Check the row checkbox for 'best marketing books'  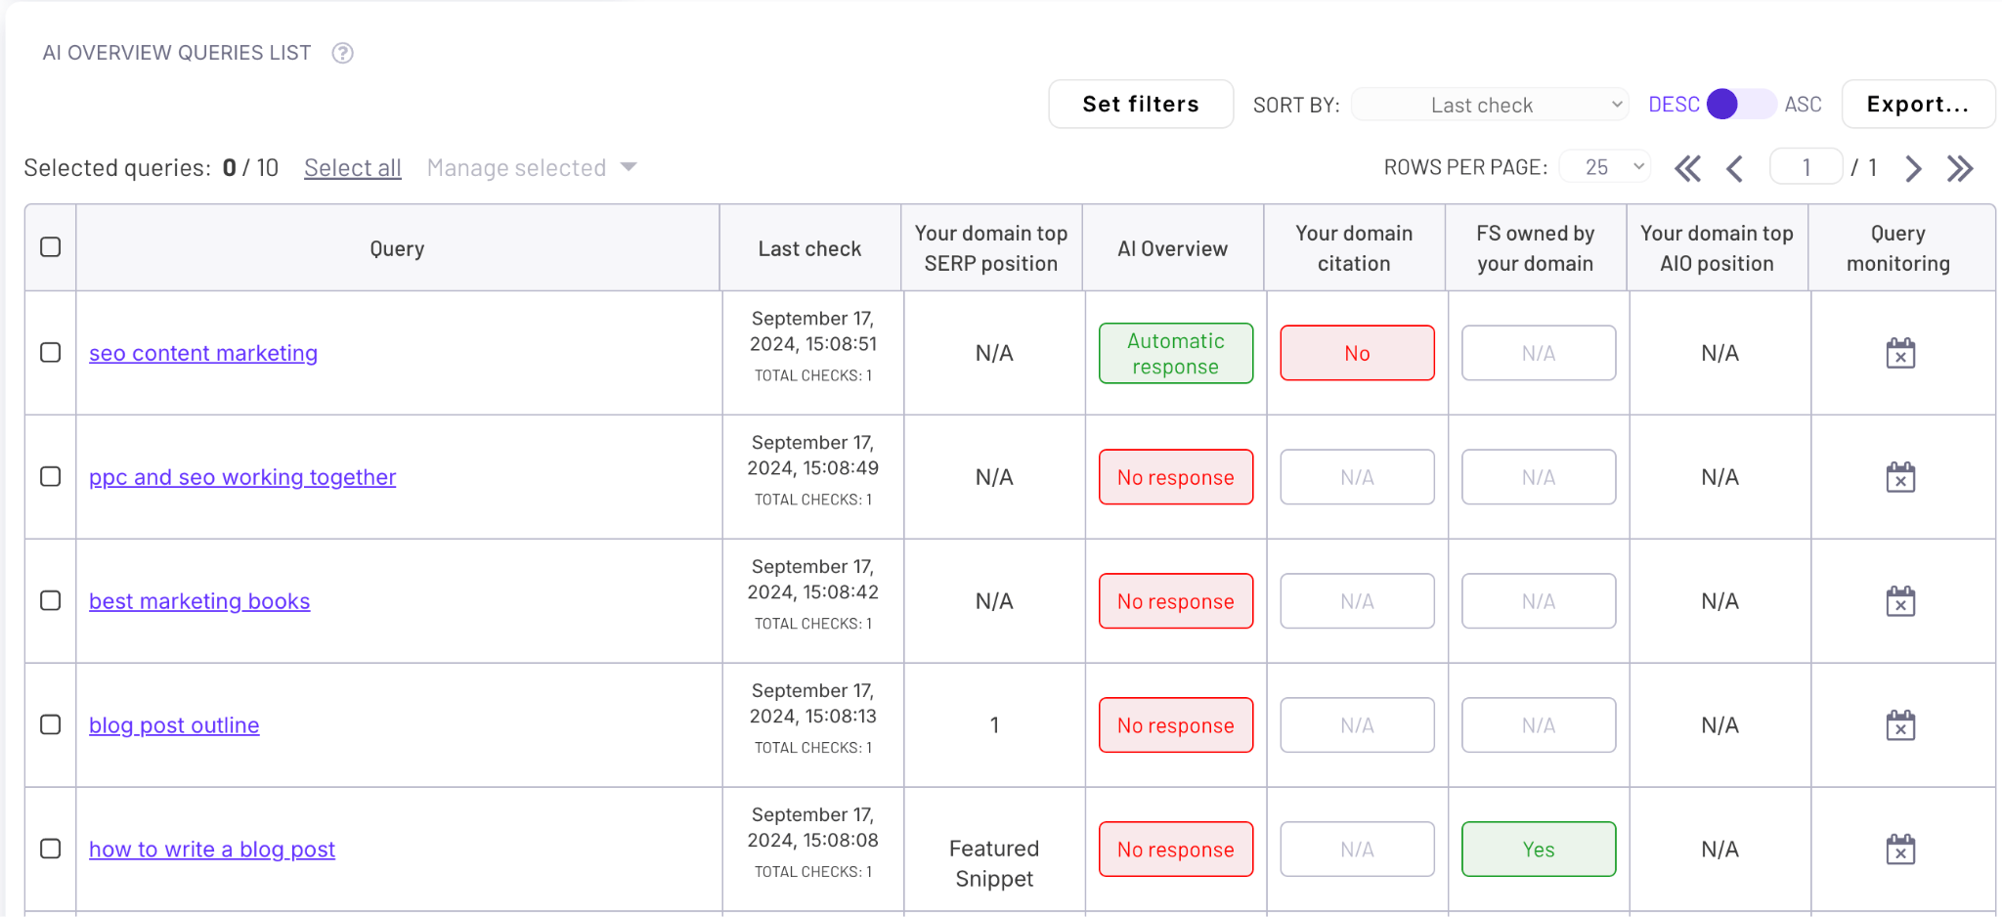click(51, 601)
